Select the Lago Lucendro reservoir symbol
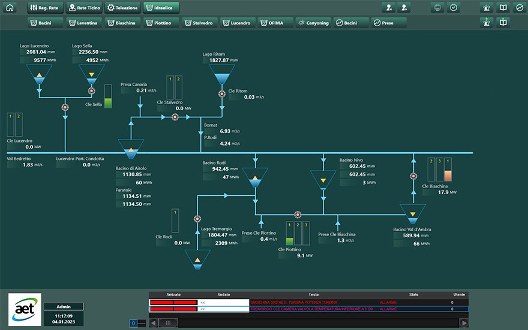Viewport: 528px width, 330px height. (40, 74)
